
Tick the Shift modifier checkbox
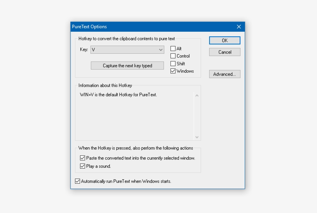pos(173,64)
